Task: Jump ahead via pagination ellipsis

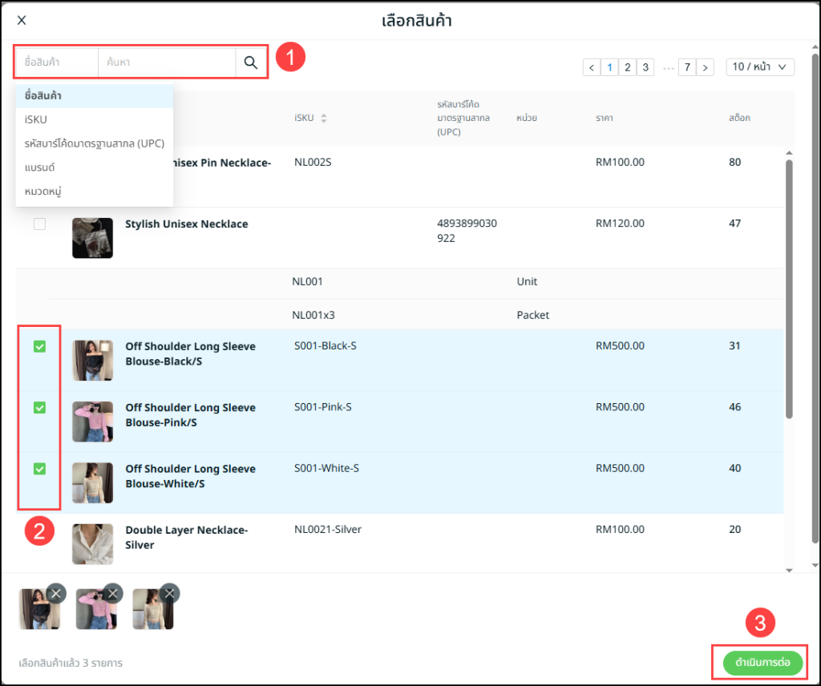Action: [x=667, y=67]
